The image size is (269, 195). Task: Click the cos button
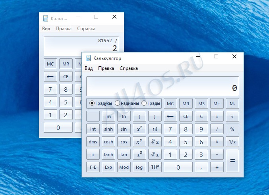coord(124,142)
